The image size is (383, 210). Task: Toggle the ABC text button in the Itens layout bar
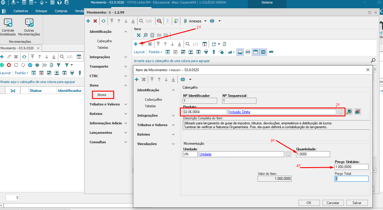point(271,52)
